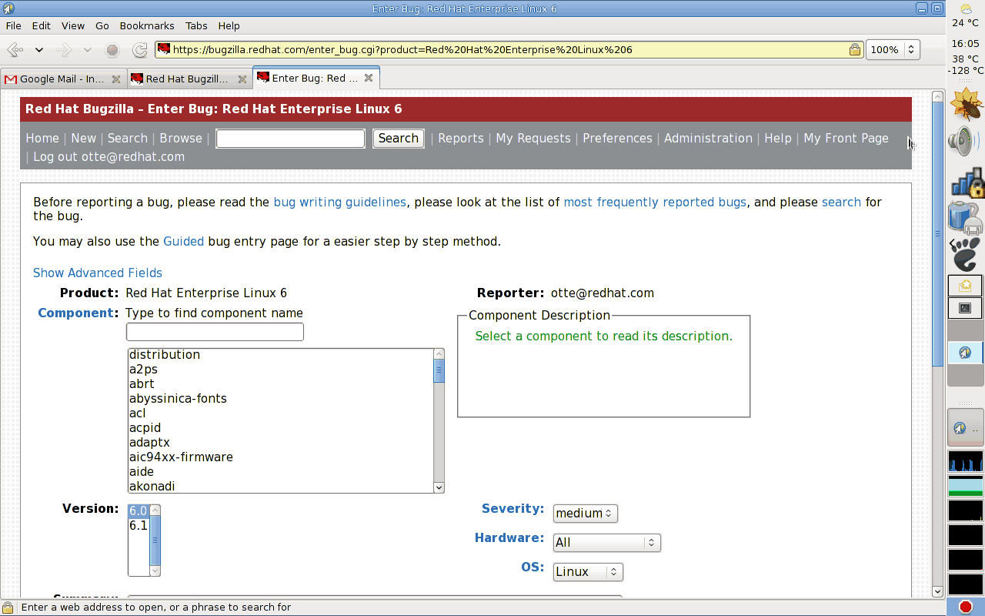
Task: Open the bug reporting tool panel icon
Action: (x=965, y=105)
